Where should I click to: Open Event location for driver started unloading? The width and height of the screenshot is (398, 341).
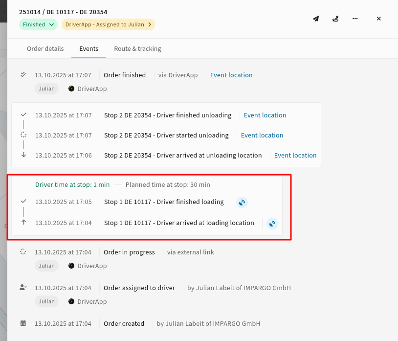click(262, 135)
